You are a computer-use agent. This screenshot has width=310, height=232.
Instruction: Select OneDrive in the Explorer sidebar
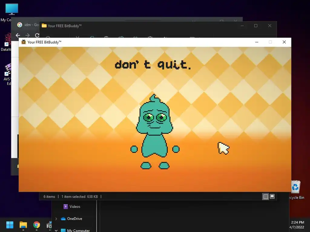(71, 219)
